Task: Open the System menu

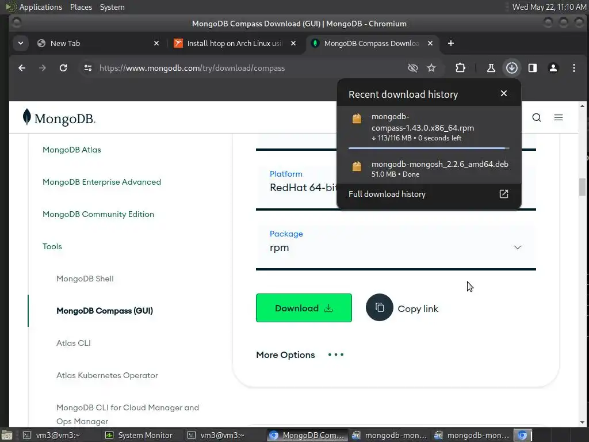Action: 112,7
